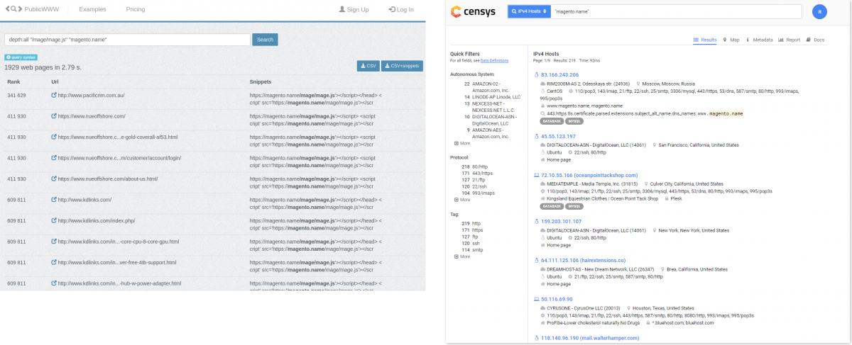Click the blue query syntax badge
Screen dimensions: 852x345
[x=21, y=57]
